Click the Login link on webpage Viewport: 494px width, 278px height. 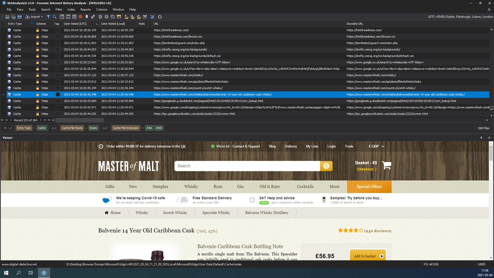331,146
